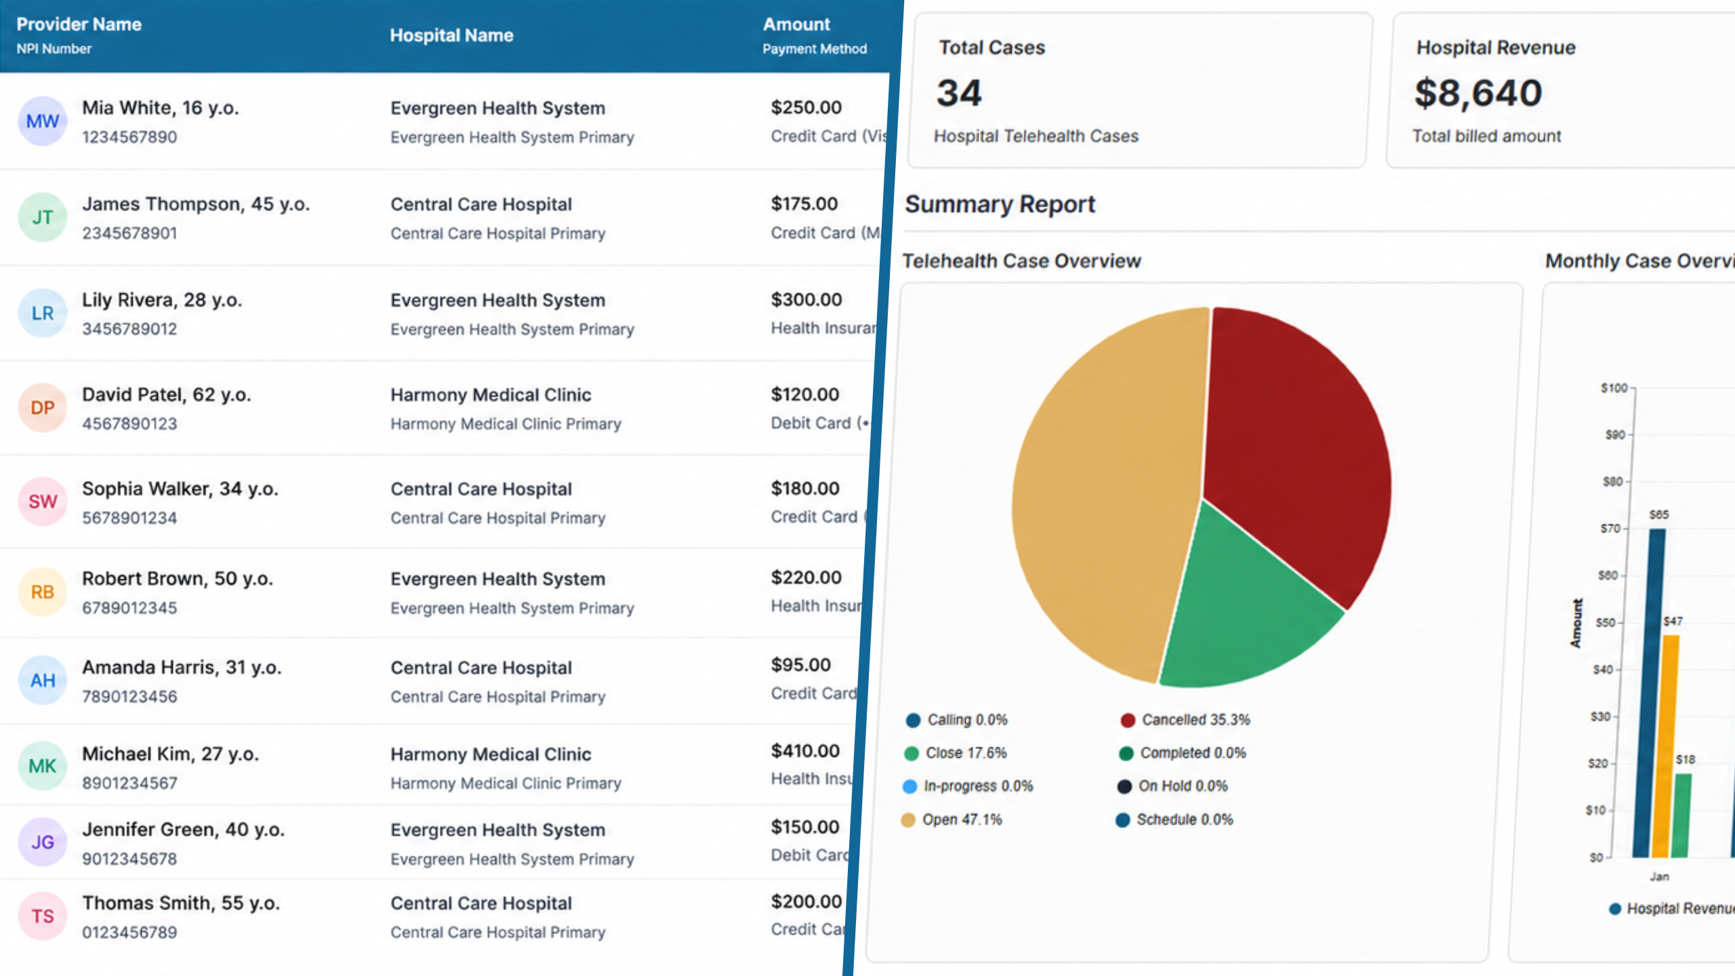Click the $175.00 amount cell
1735x976 pixels.
click(x=804, y=203)
